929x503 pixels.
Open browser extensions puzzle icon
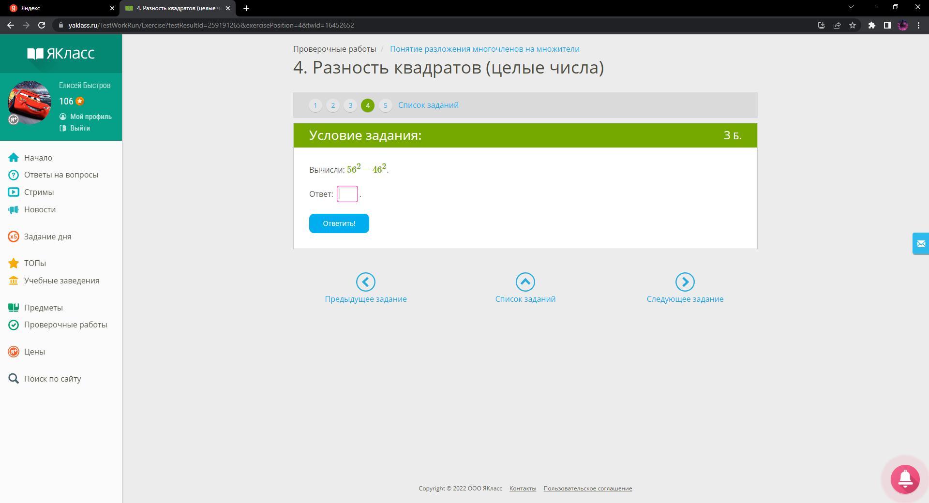click(871, 25)
